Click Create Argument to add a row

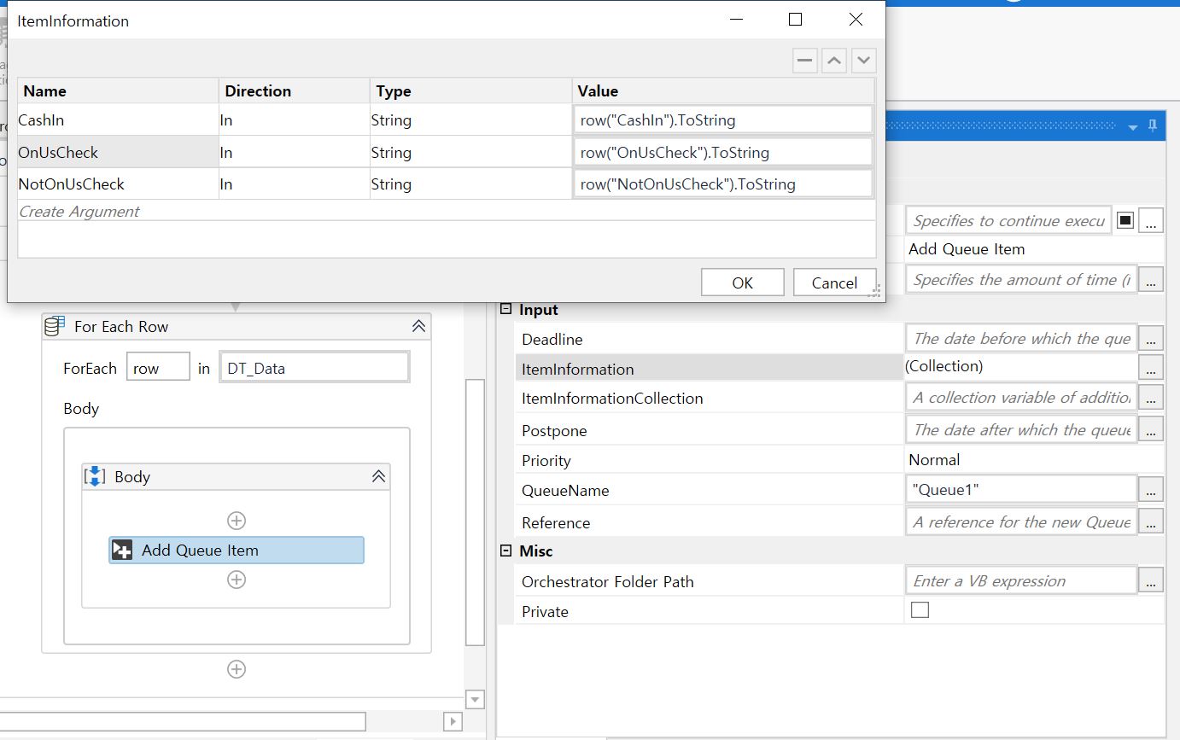tap(79, 211)
